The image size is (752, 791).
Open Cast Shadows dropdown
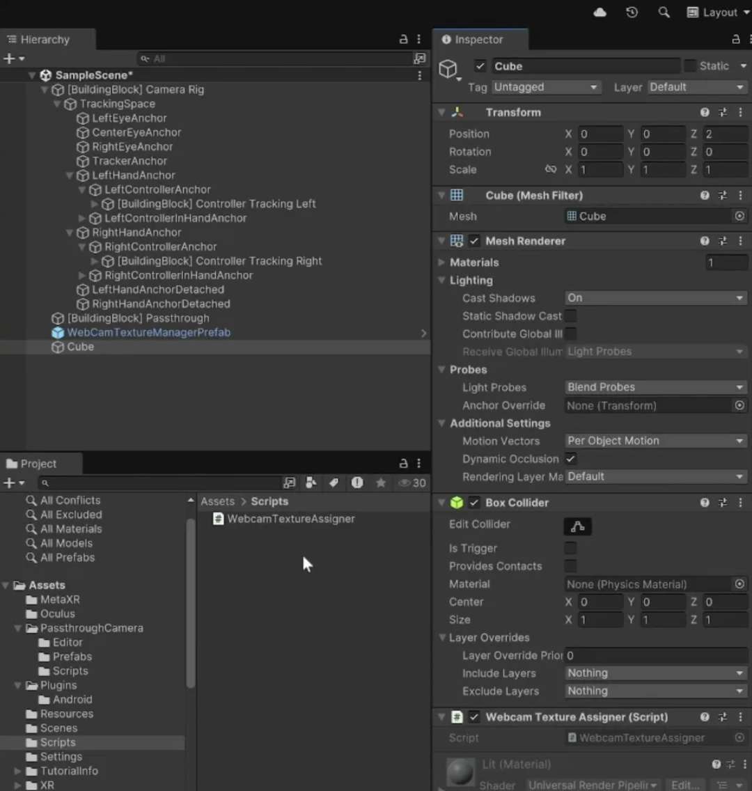coord(655,298)
